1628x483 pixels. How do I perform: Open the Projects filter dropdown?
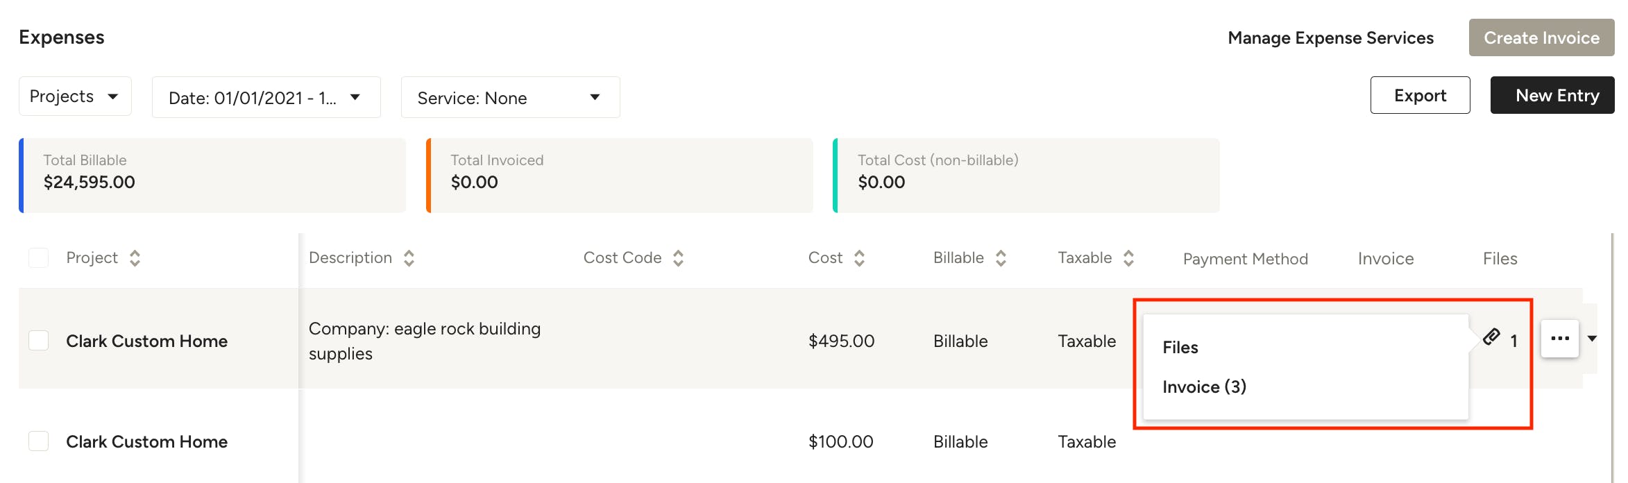pos(75,96)
